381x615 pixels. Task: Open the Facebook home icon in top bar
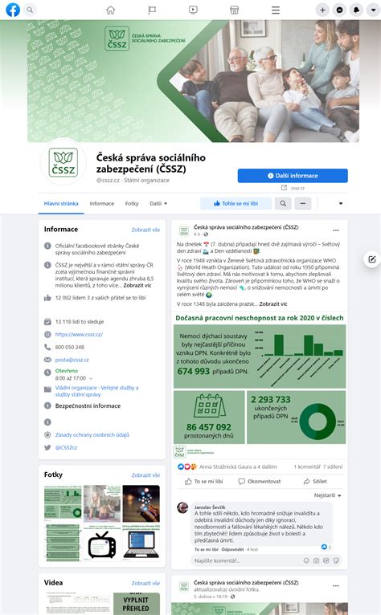click(111, 10)
